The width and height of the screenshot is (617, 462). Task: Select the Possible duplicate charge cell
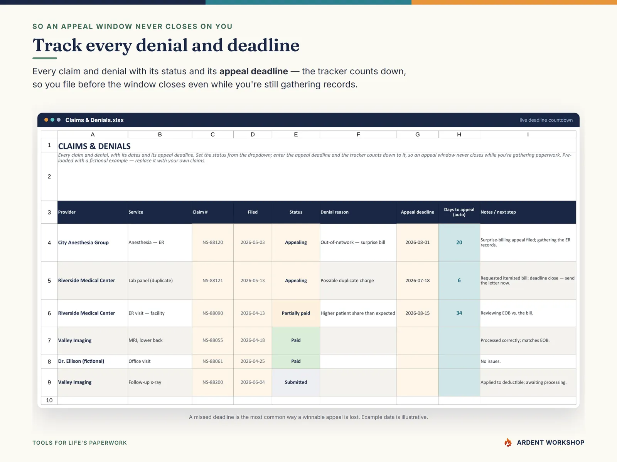tap(358, 281)
